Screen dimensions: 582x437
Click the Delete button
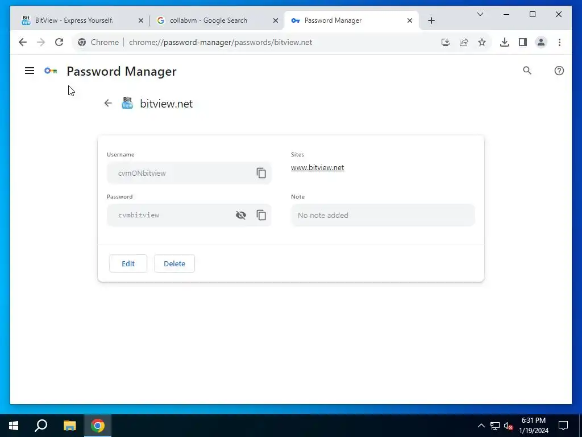point(174,263)
